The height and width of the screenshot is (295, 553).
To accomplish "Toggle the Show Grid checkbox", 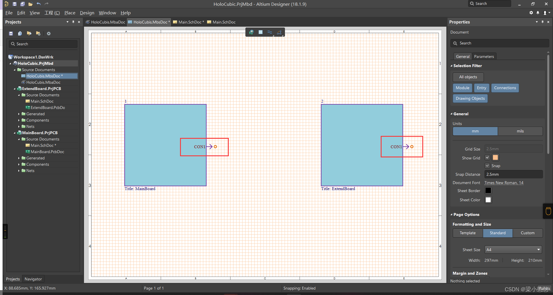I will tap(487, 157).
